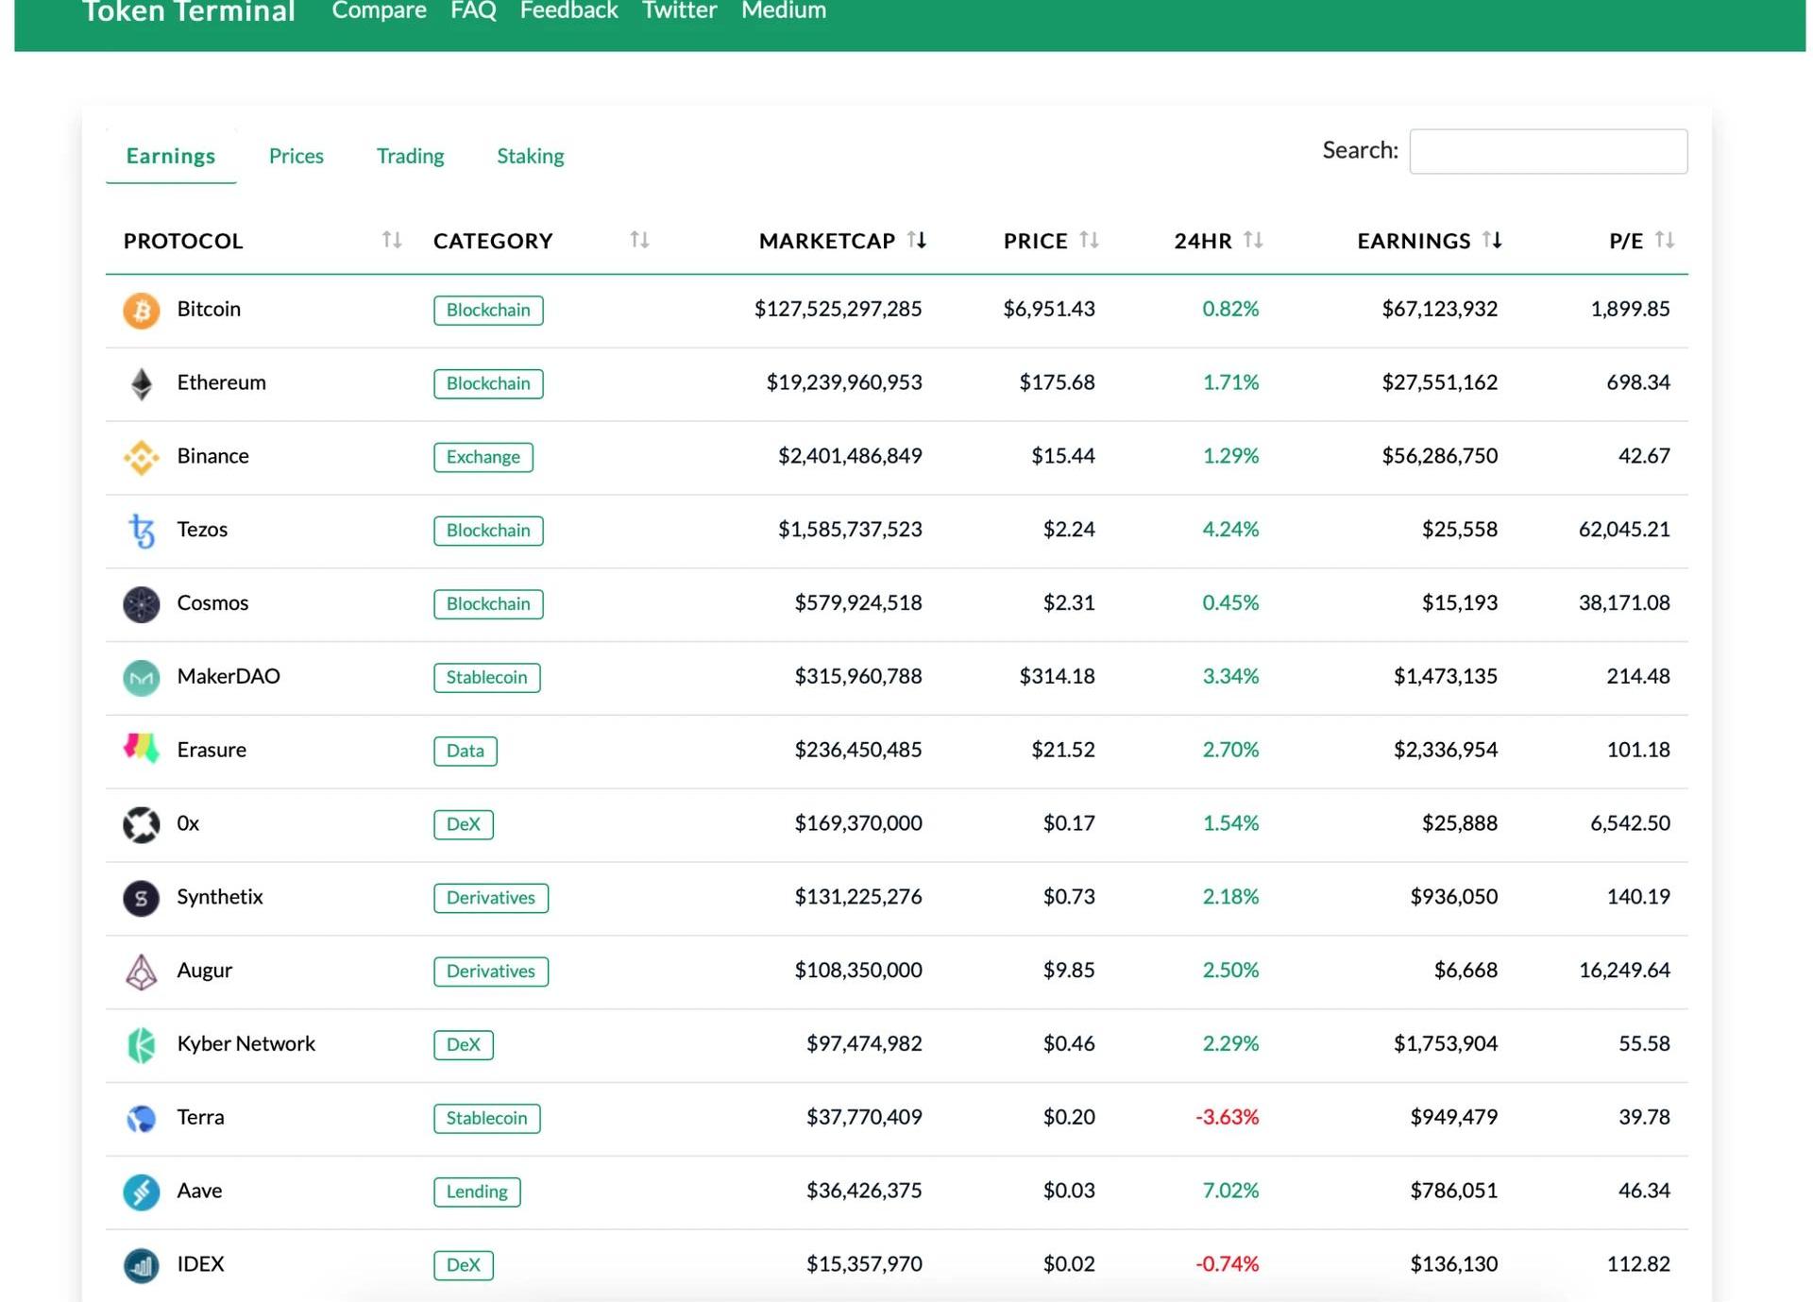
Task: Click the Terra logo icon
Action: (x=142, y=1119)
